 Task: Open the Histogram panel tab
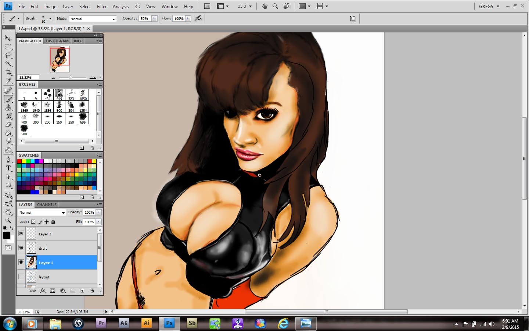[x=57, y=41]
